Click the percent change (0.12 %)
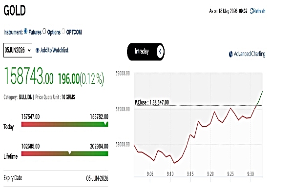 pyautogui.click(x=92, y=79)
